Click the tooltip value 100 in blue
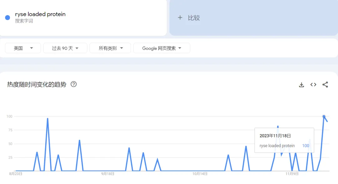Screen dimensions: 338x184 point(306,146)
